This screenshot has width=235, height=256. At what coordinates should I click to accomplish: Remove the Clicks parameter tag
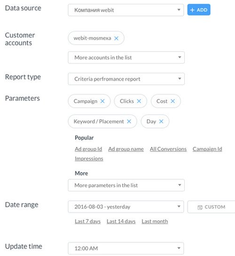click(139, 101)
